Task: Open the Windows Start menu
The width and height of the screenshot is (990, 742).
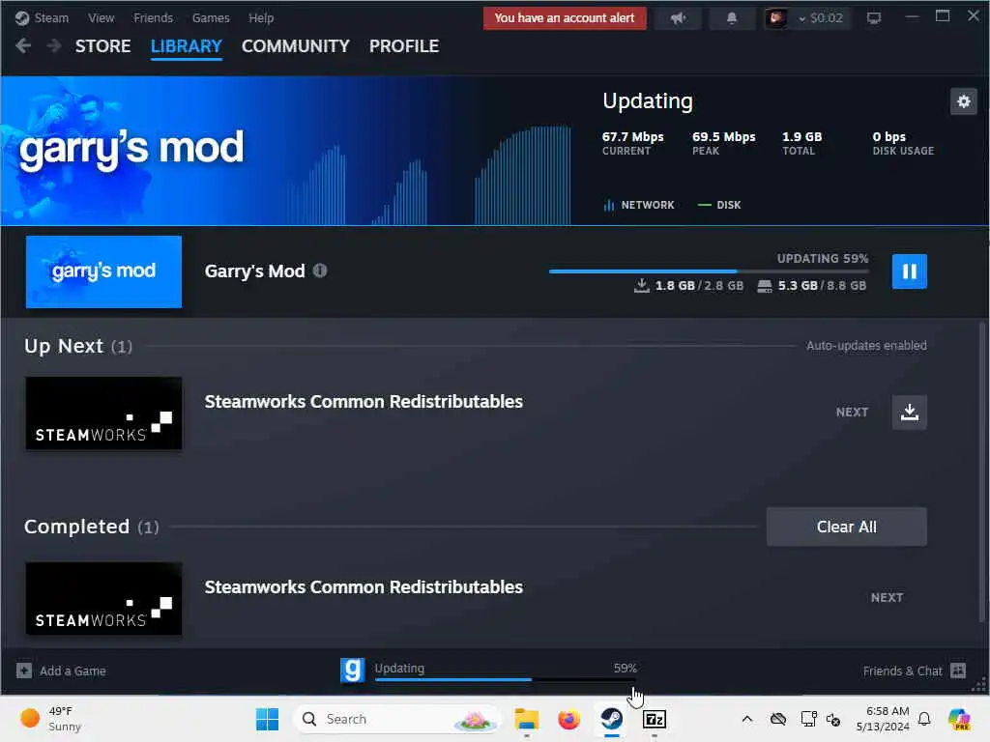Action: click(267, 719)
